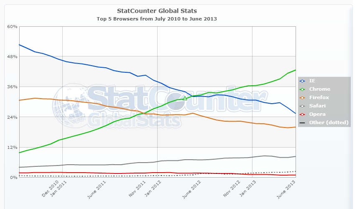The height and width of the screenshot is (209, 357).
Task: Click the "Top 5 Browsers" subtitle text
Action: point(157,19)
